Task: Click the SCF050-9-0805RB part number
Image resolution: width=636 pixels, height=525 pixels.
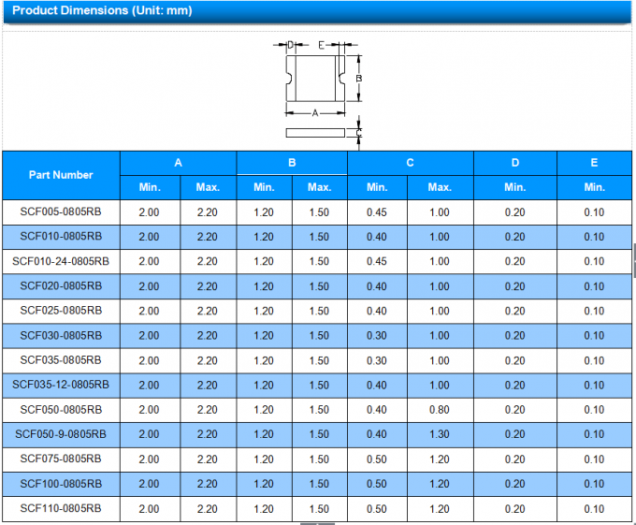Action: [x=61, y=434]
